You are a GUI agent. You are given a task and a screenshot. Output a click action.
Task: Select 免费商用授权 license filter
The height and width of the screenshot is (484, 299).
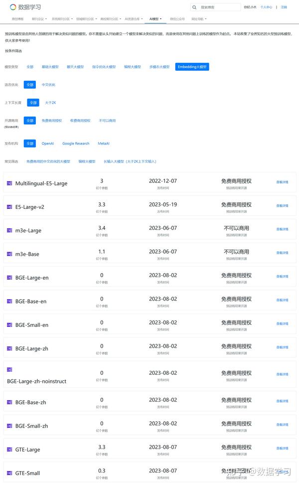(x=52, y=121)
